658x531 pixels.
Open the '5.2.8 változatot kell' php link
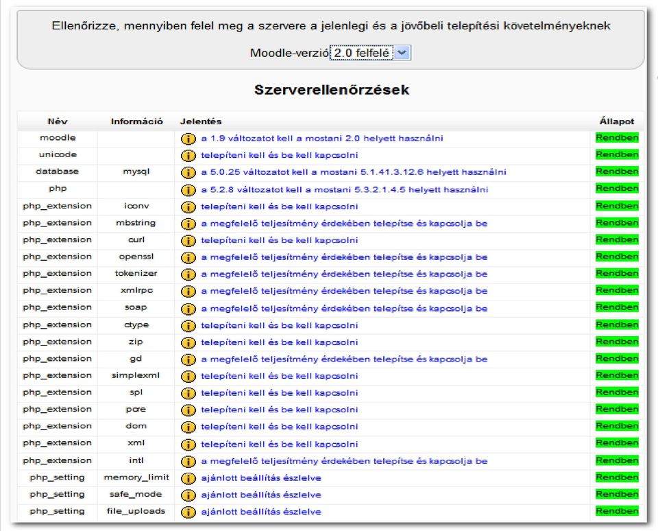pos(344,189)
